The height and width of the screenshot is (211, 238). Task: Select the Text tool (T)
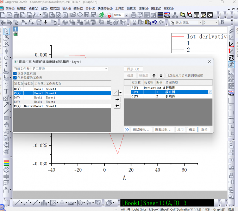(x=6, y=91)
